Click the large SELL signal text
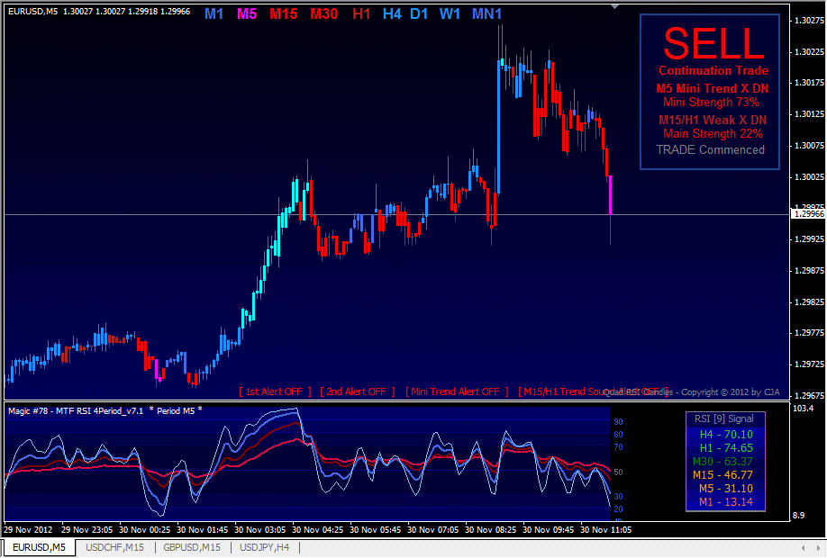Viewport: 827px width, 558px height. (x=713, y=43)
